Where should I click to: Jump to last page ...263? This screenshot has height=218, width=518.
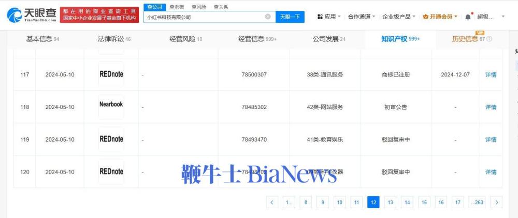pos(477,202)
